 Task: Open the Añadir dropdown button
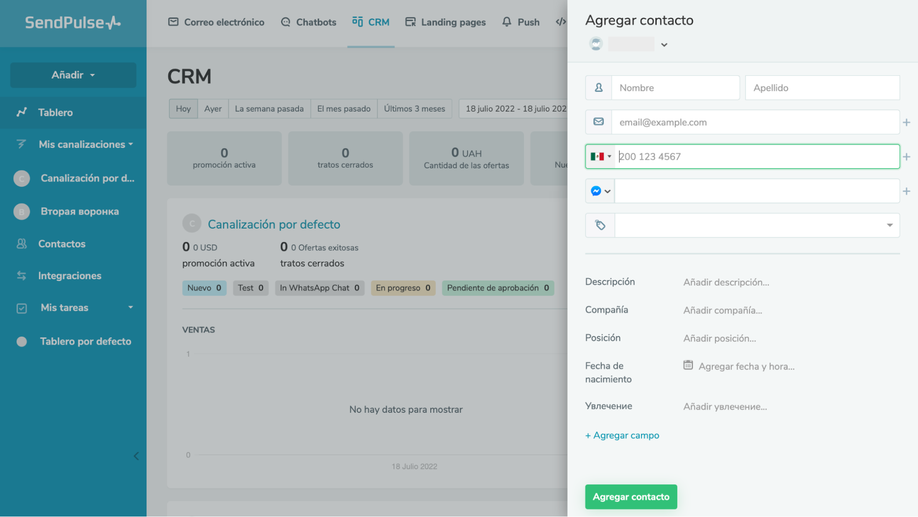pos(73,75)
